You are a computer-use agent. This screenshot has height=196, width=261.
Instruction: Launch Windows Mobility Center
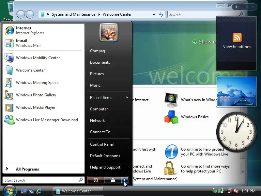44,58
